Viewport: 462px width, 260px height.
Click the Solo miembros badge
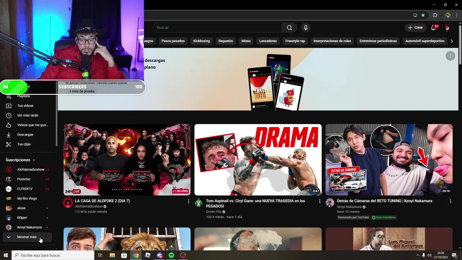(384, 217)
